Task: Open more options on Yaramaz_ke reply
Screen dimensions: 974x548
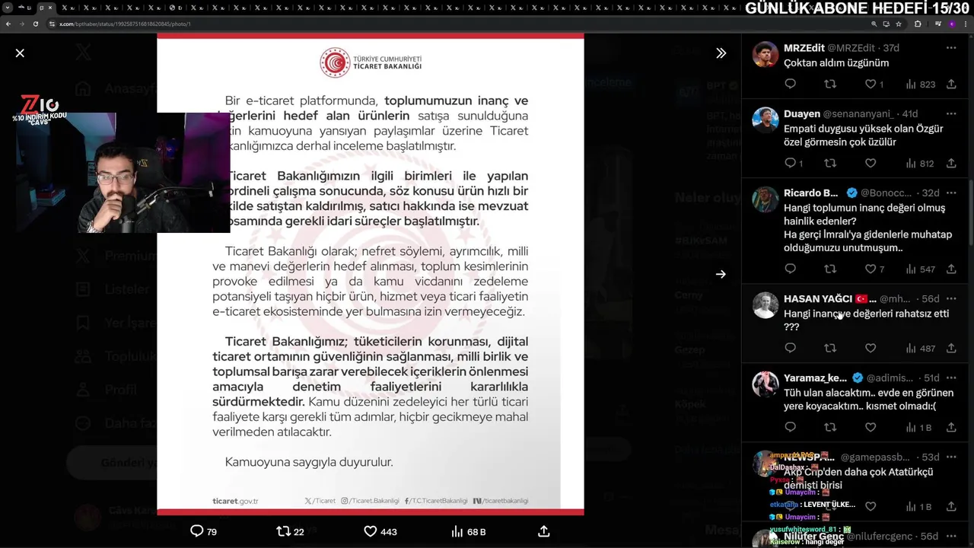Action: click(x=951, y=378)
